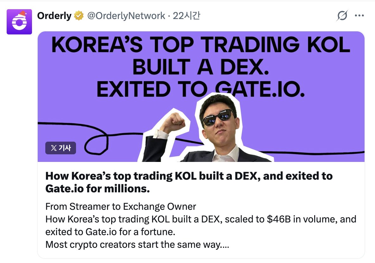This screenshot has width=375, height=263.
Task: Open the three-dot more options menu
Action: tap(359, 16)
